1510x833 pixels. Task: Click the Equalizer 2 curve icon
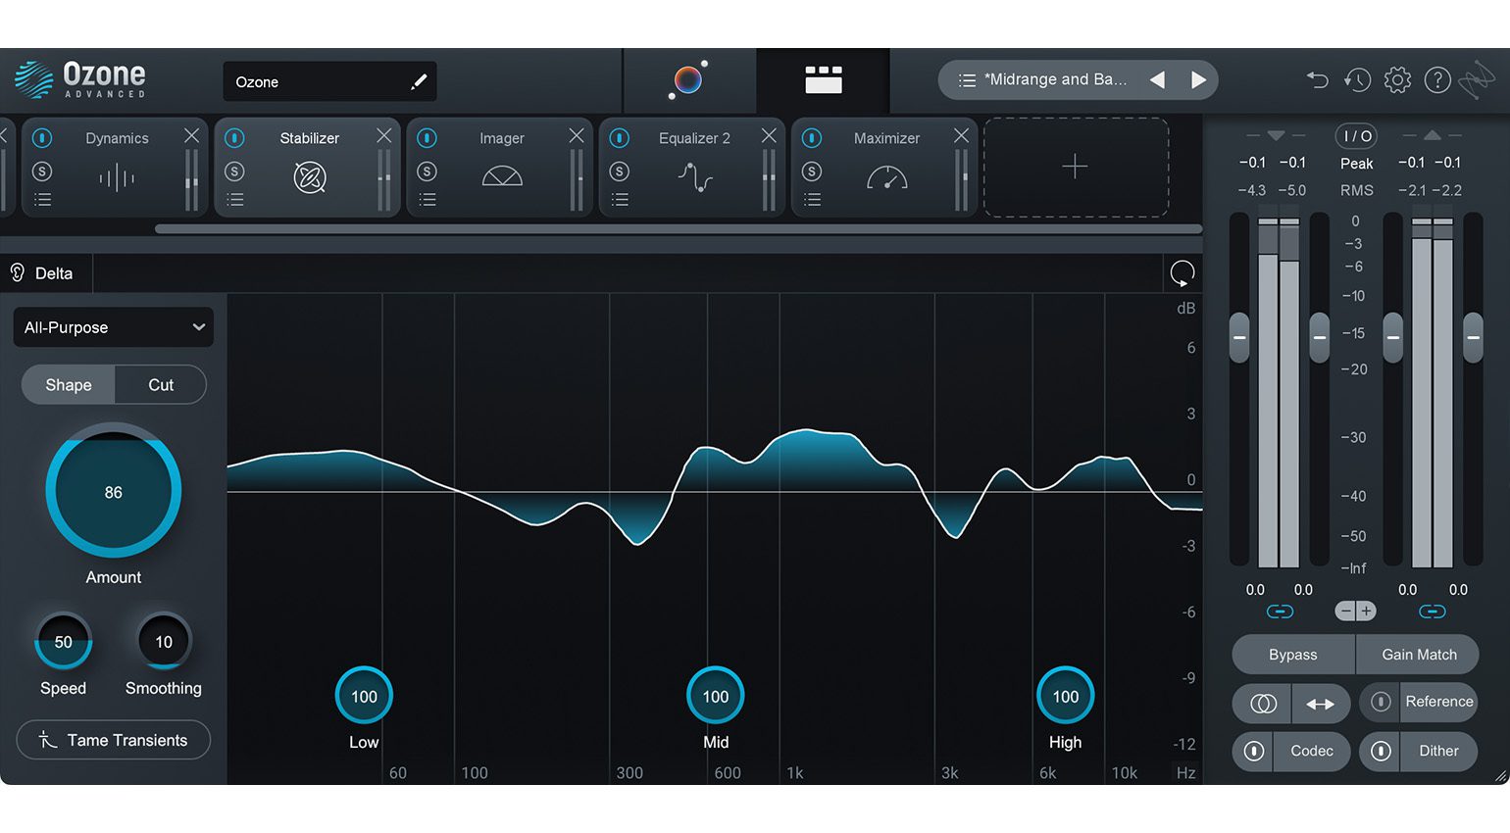693,178
